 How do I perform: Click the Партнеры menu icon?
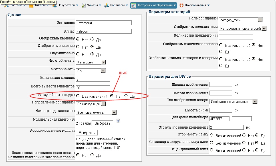tap(107, 5)
